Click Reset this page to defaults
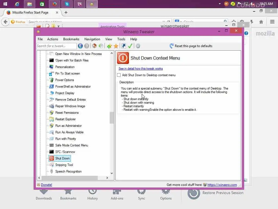The height and width of the screenshot is (209, 278). pyautogui.click(x=193, y=46)
